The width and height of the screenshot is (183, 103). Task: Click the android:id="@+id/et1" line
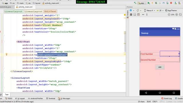coord(39,68)
